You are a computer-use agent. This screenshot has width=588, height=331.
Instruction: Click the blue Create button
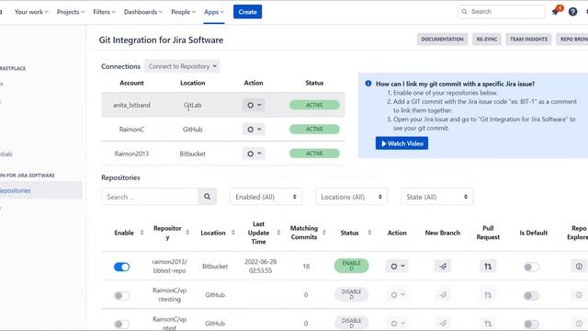pos(247,12)
